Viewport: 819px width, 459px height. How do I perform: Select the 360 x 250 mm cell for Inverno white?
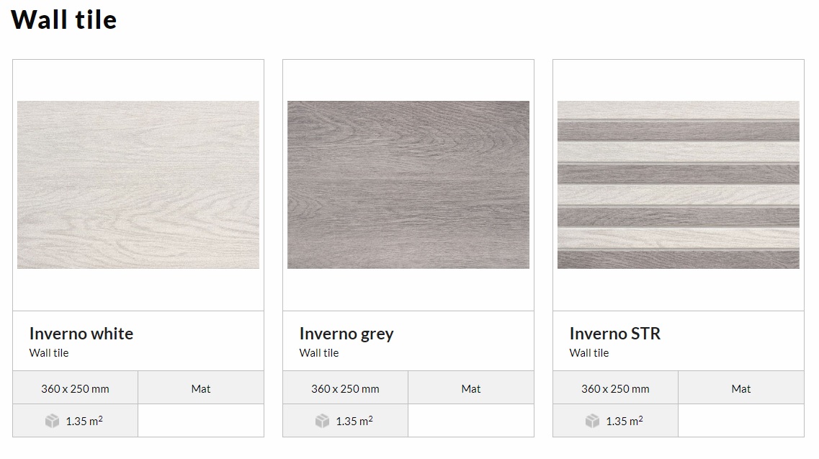pyautogui.click(x=75, y=388)
